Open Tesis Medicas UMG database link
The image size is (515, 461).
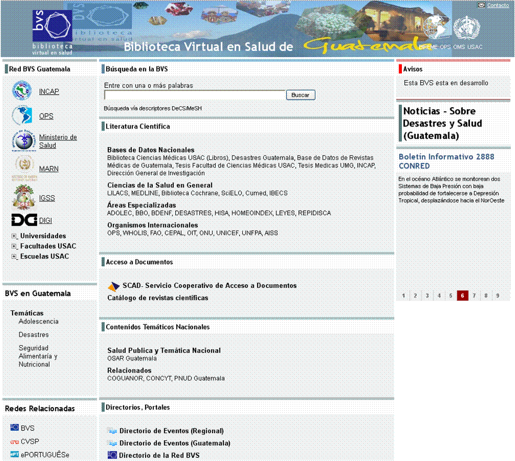point(326,165)
